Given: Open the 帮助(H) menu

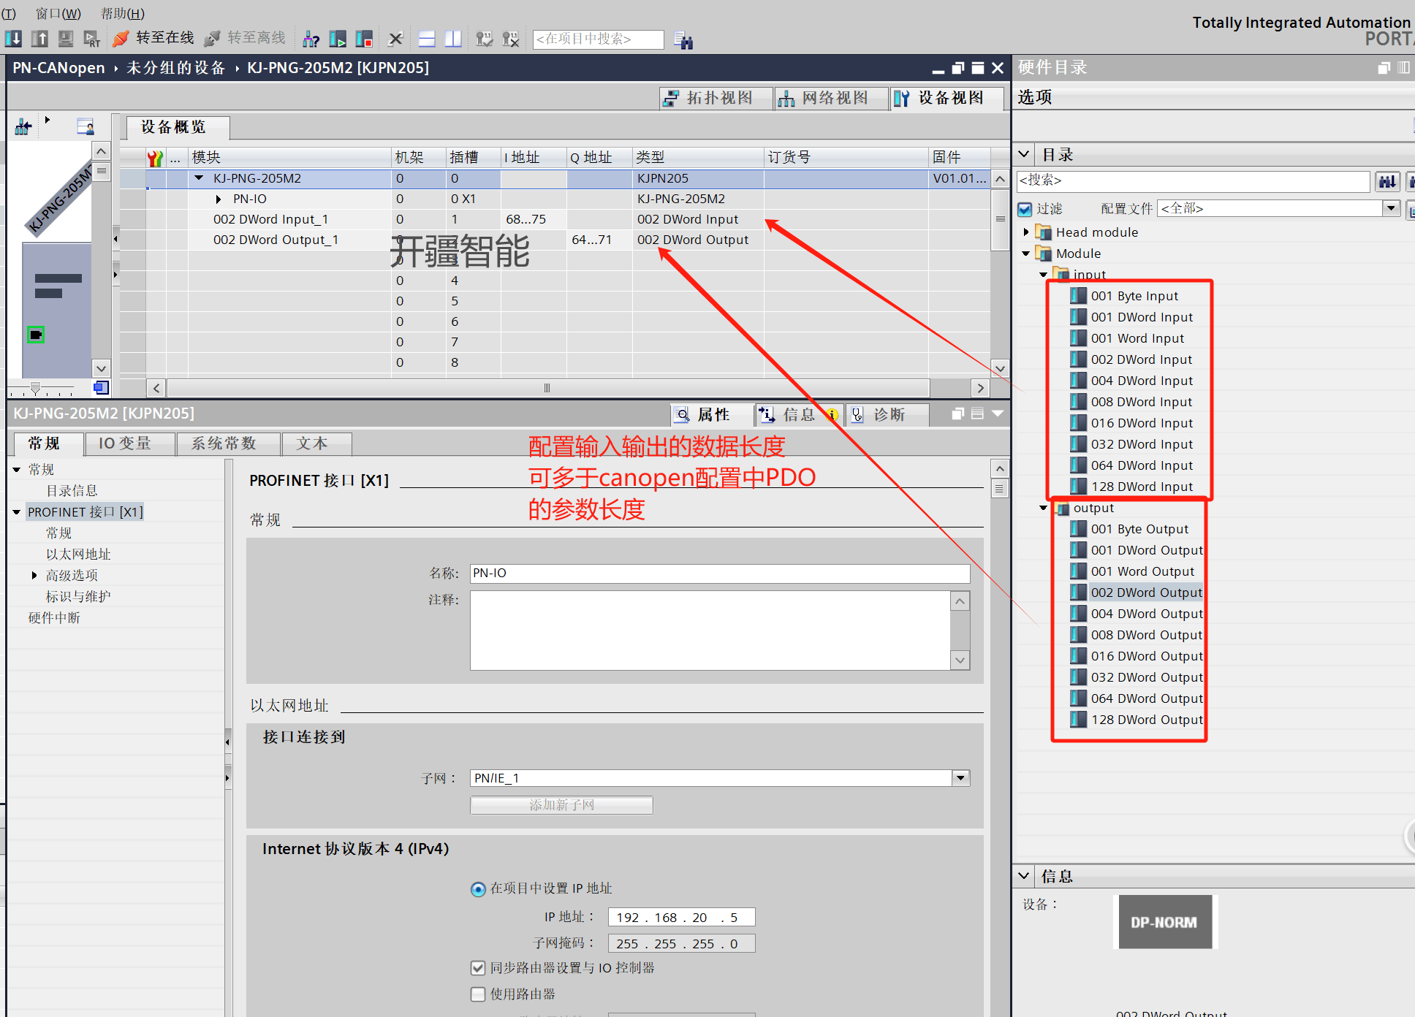Looking at the screenshot, I should pos(123,13).
